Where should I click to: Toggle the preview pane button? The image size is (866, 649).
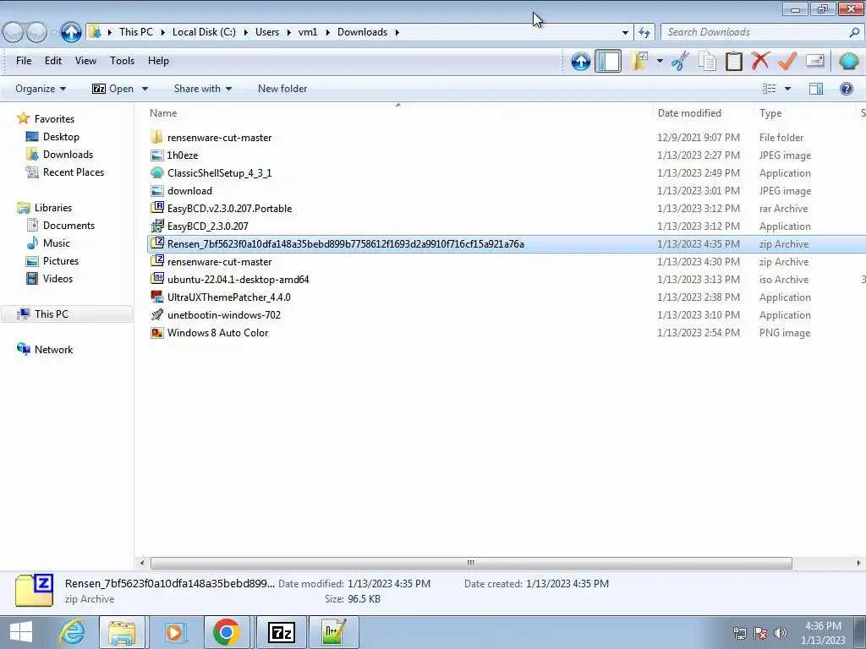(816, 89)
